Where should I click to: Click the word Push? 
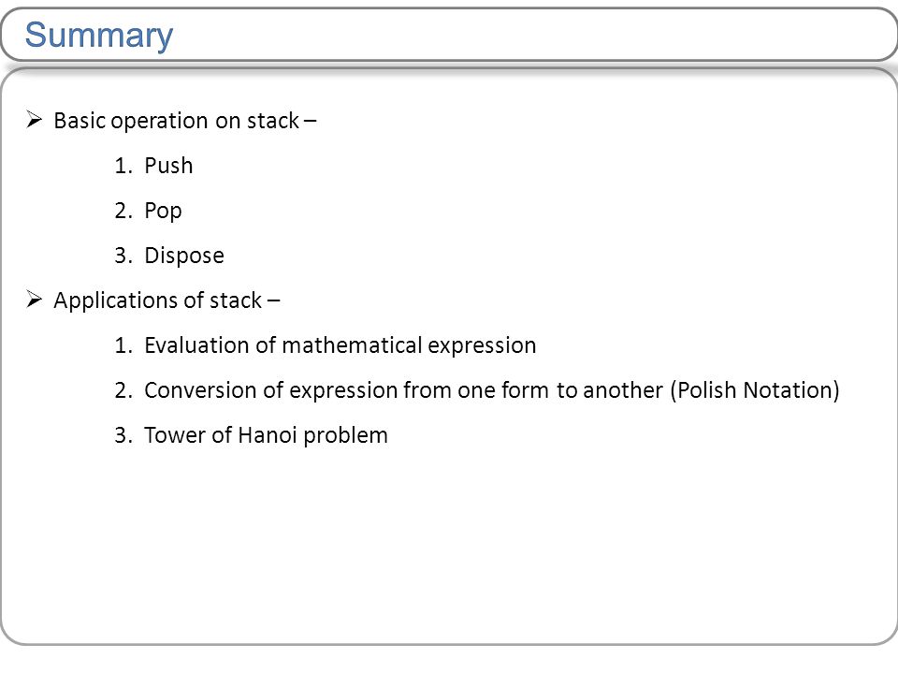point(168,165)
